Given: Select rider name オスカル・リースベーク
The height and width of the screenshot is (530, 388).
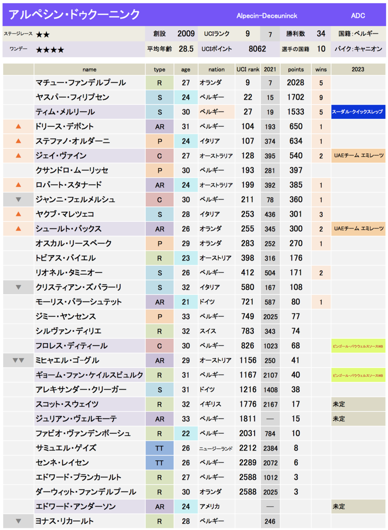Looking at the screenshot, I should click(x=74, y=243).
